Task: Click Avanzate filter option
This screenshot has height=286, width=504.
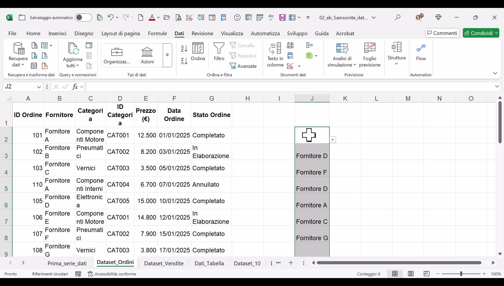Action: (x=243, y=66)
